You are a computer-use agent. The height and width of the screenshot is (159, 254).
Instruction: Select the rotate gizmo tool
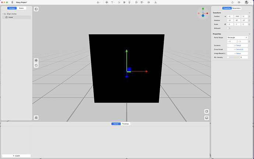coord(36,65)
